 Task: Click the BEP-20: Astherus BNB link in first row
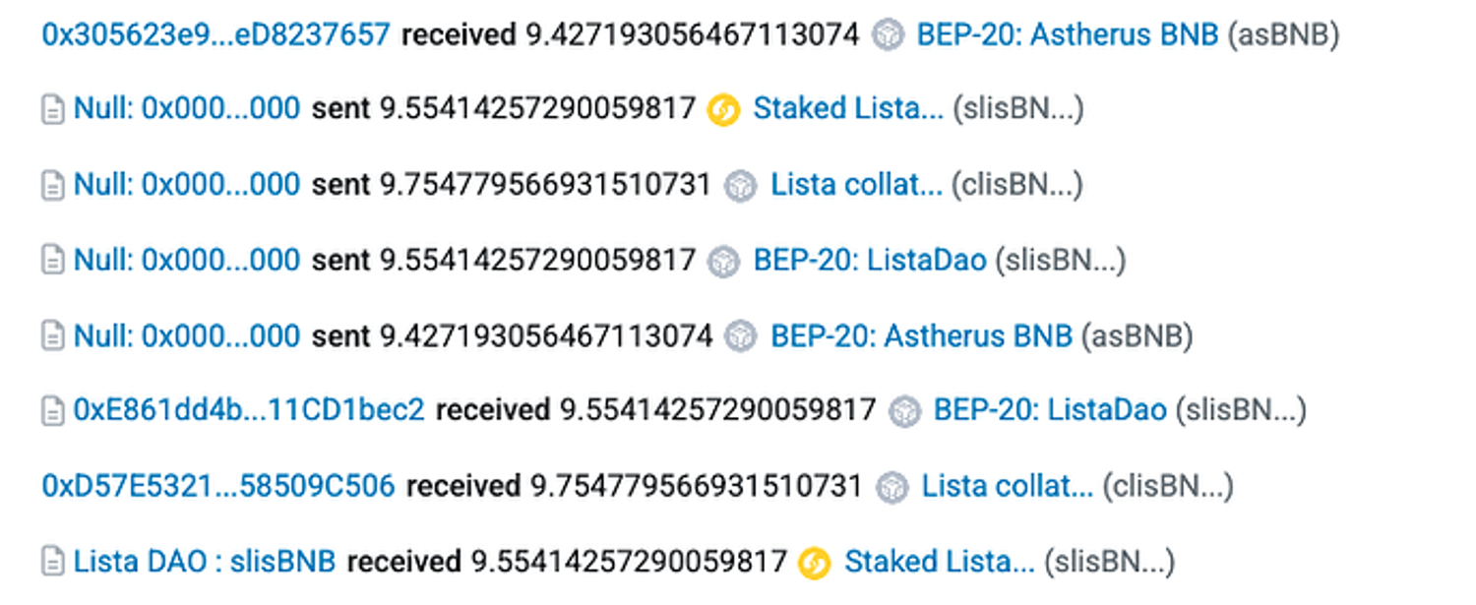pyautogui.click(x=1067, y=35)
